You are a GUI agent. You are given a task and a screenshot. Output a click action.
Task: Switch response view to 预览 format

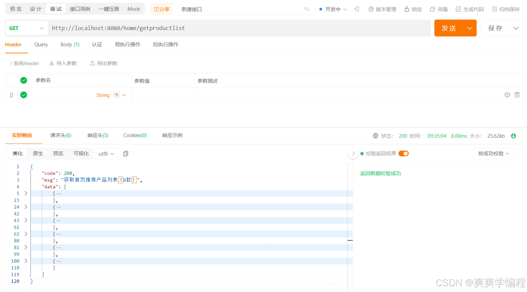point(58,154)
